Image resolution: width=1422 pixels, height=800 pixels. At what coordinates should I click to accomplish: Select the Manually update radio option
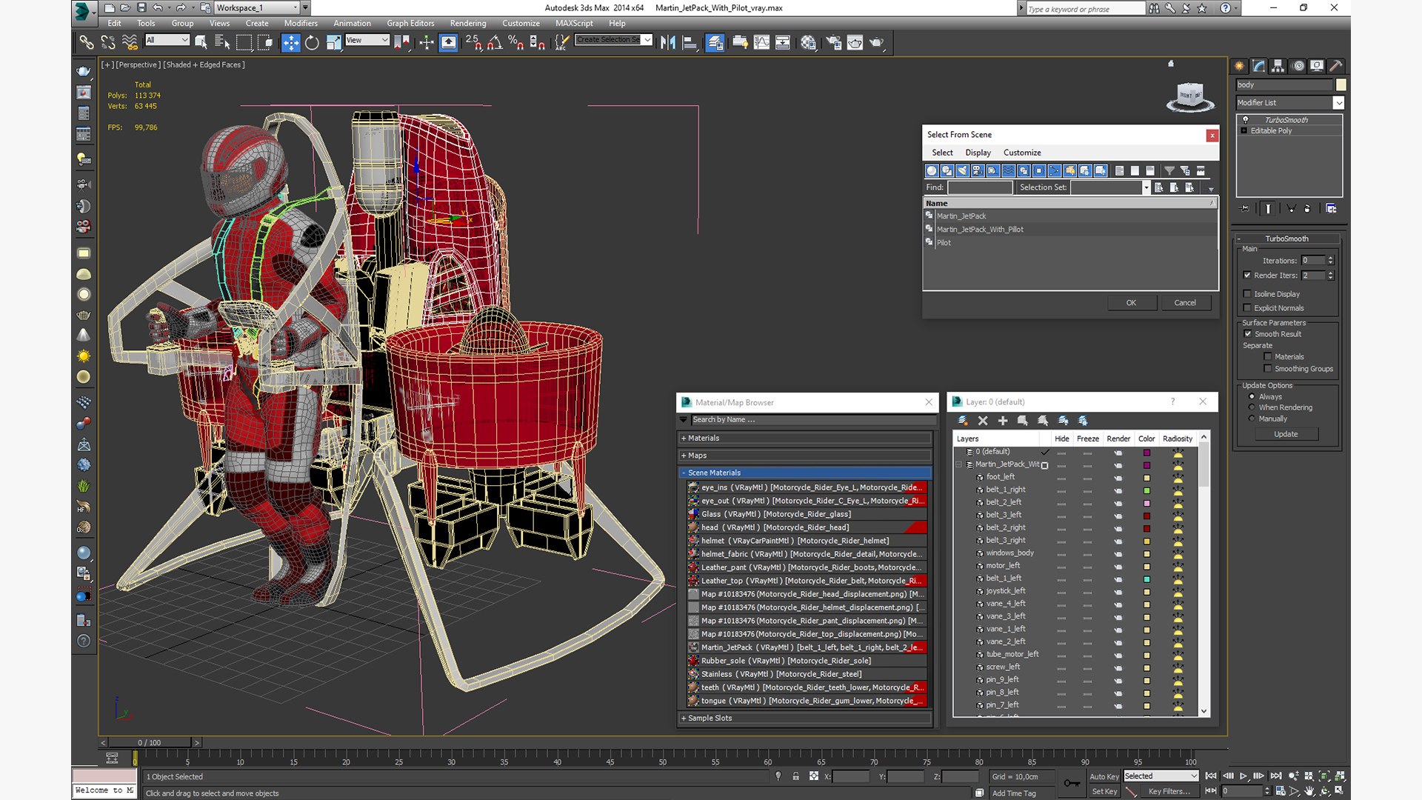(1252, 419)
